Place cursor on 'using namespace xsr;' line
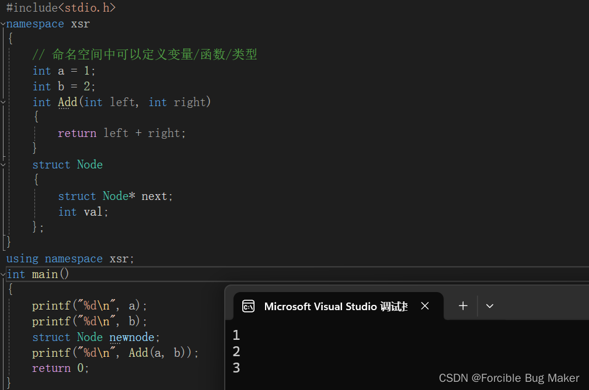This screenshot has height=390, width=589. pos(70,259)
